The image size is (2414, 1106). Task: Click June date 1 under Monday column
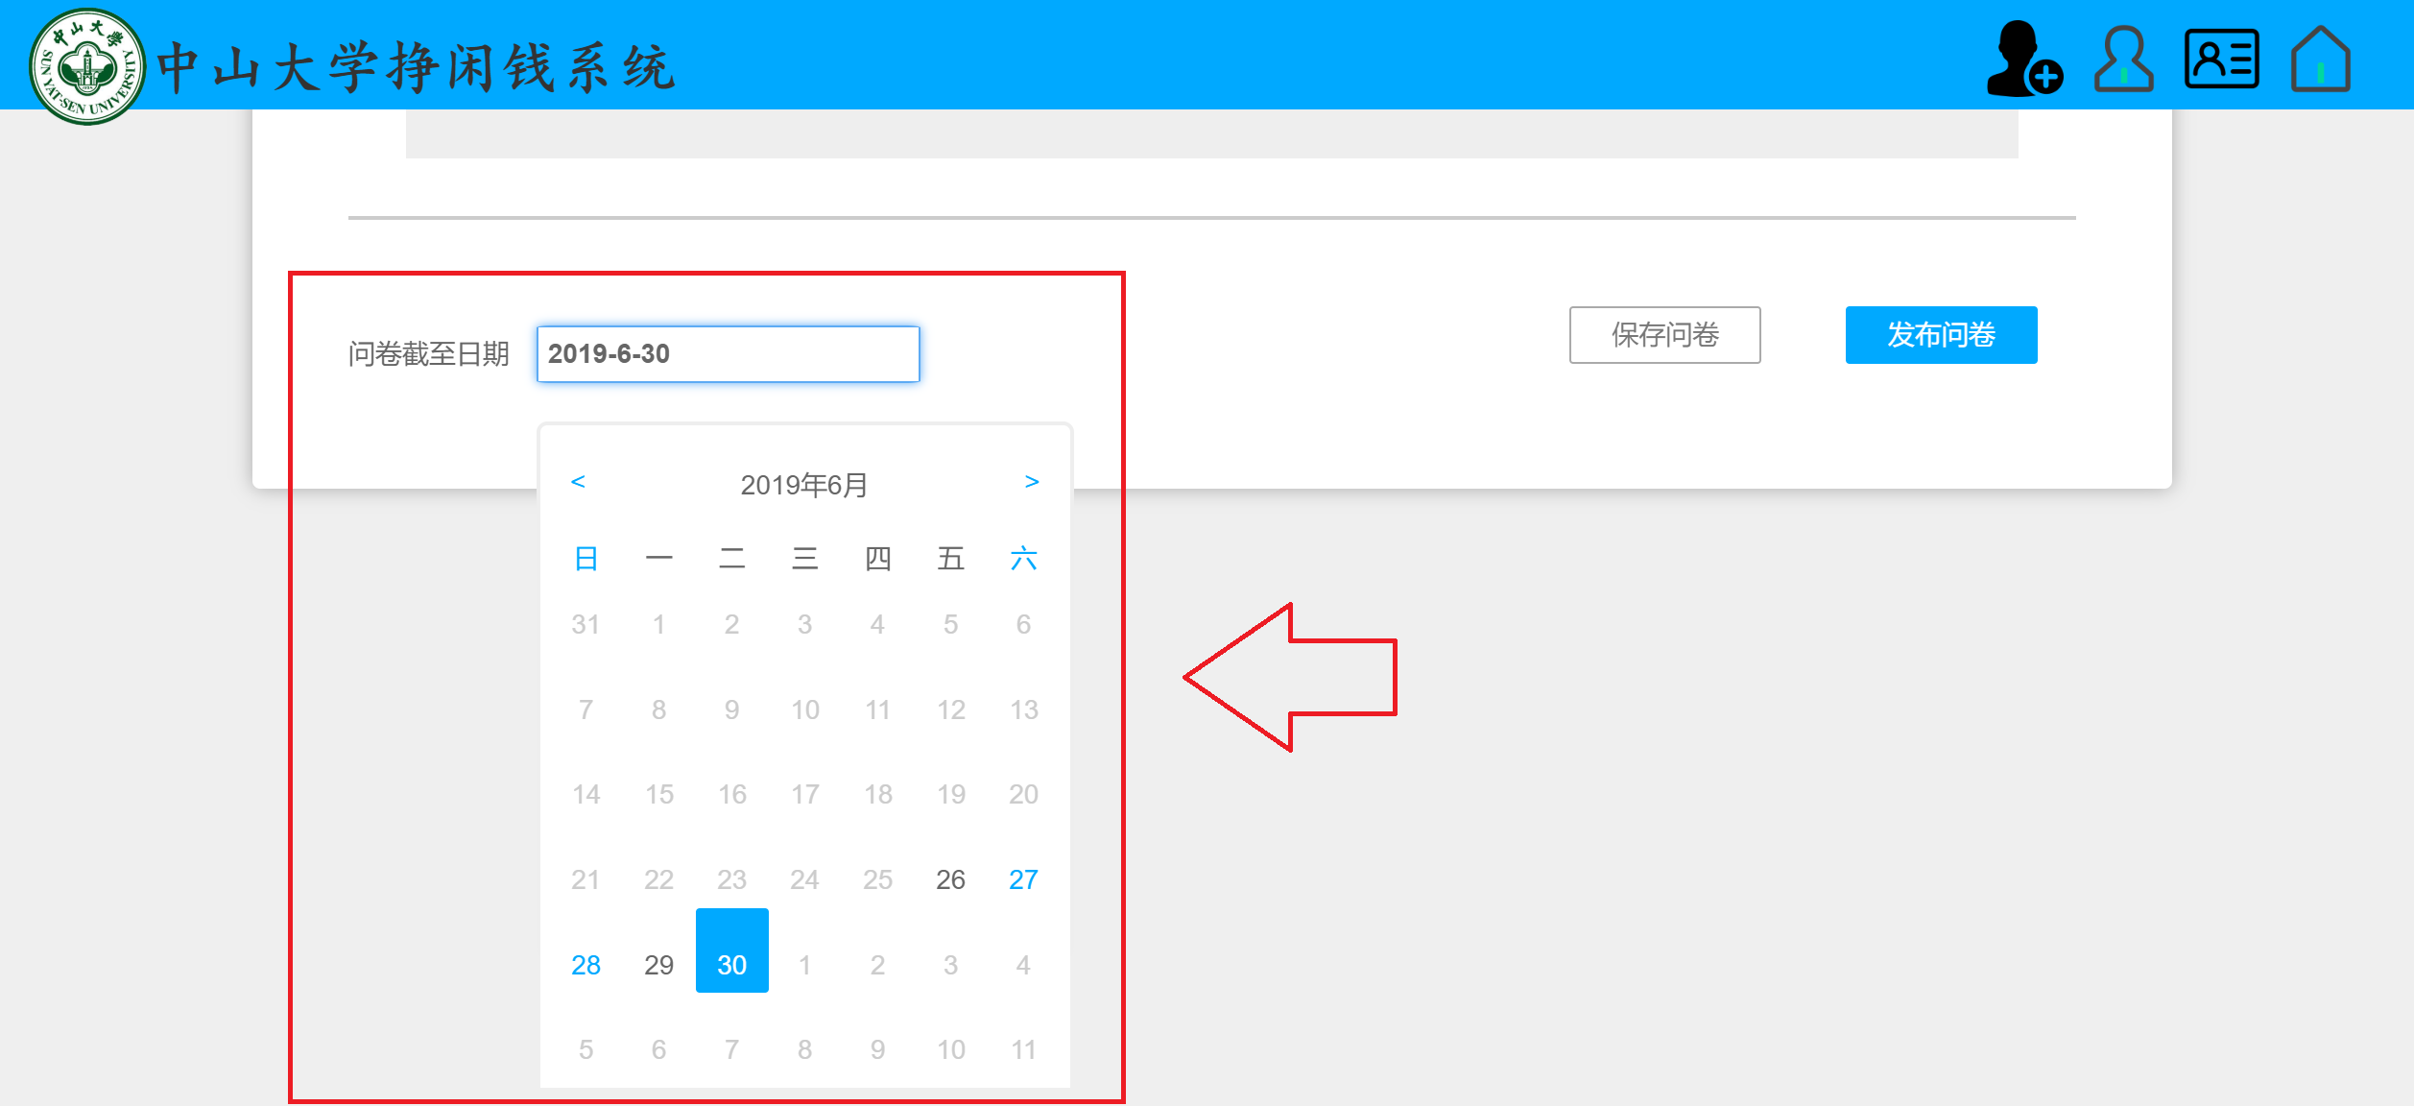click(x=659, y=624)
